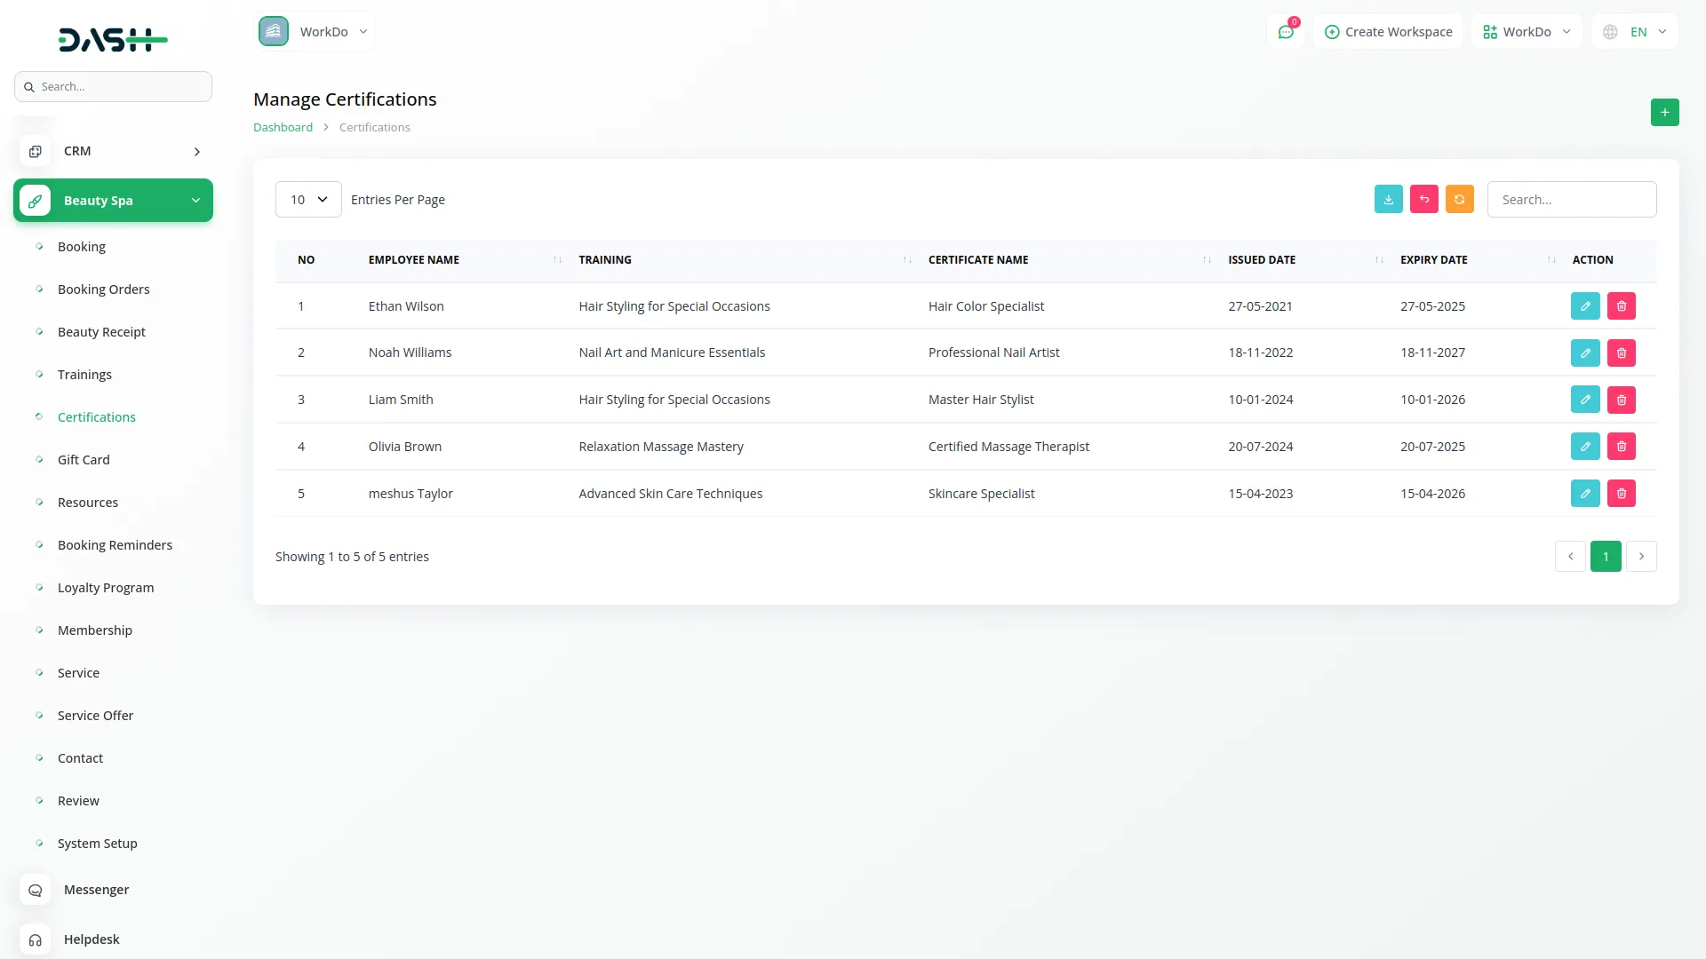Click the Create Workspace button
The height and width of the screenshot is (959, 1706).
[x=1388, y=32]
